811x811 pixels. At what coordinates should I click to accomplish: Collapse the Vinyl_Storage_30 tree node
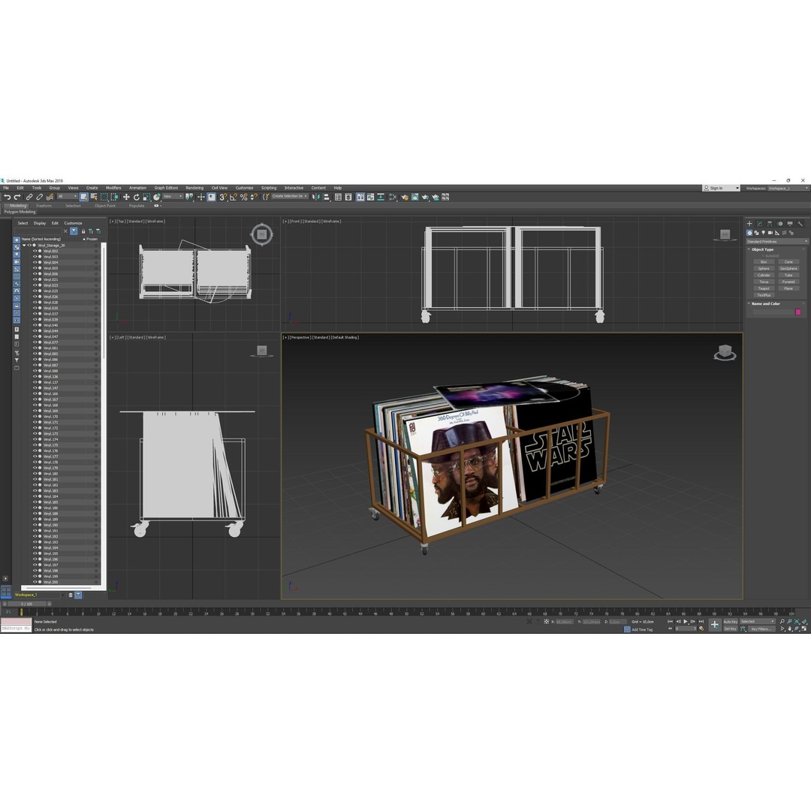[x=24, y=245]
